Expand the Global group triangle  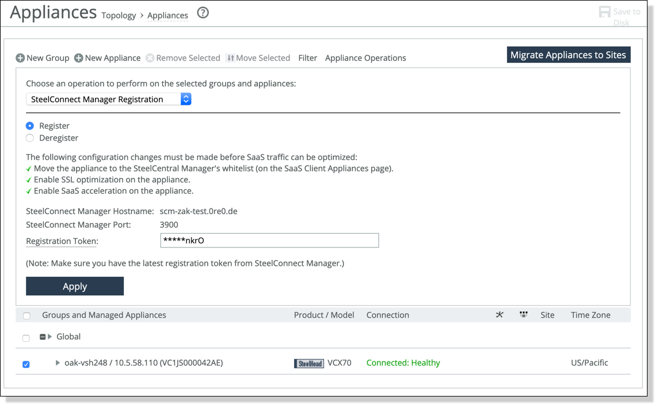[49, 337]
